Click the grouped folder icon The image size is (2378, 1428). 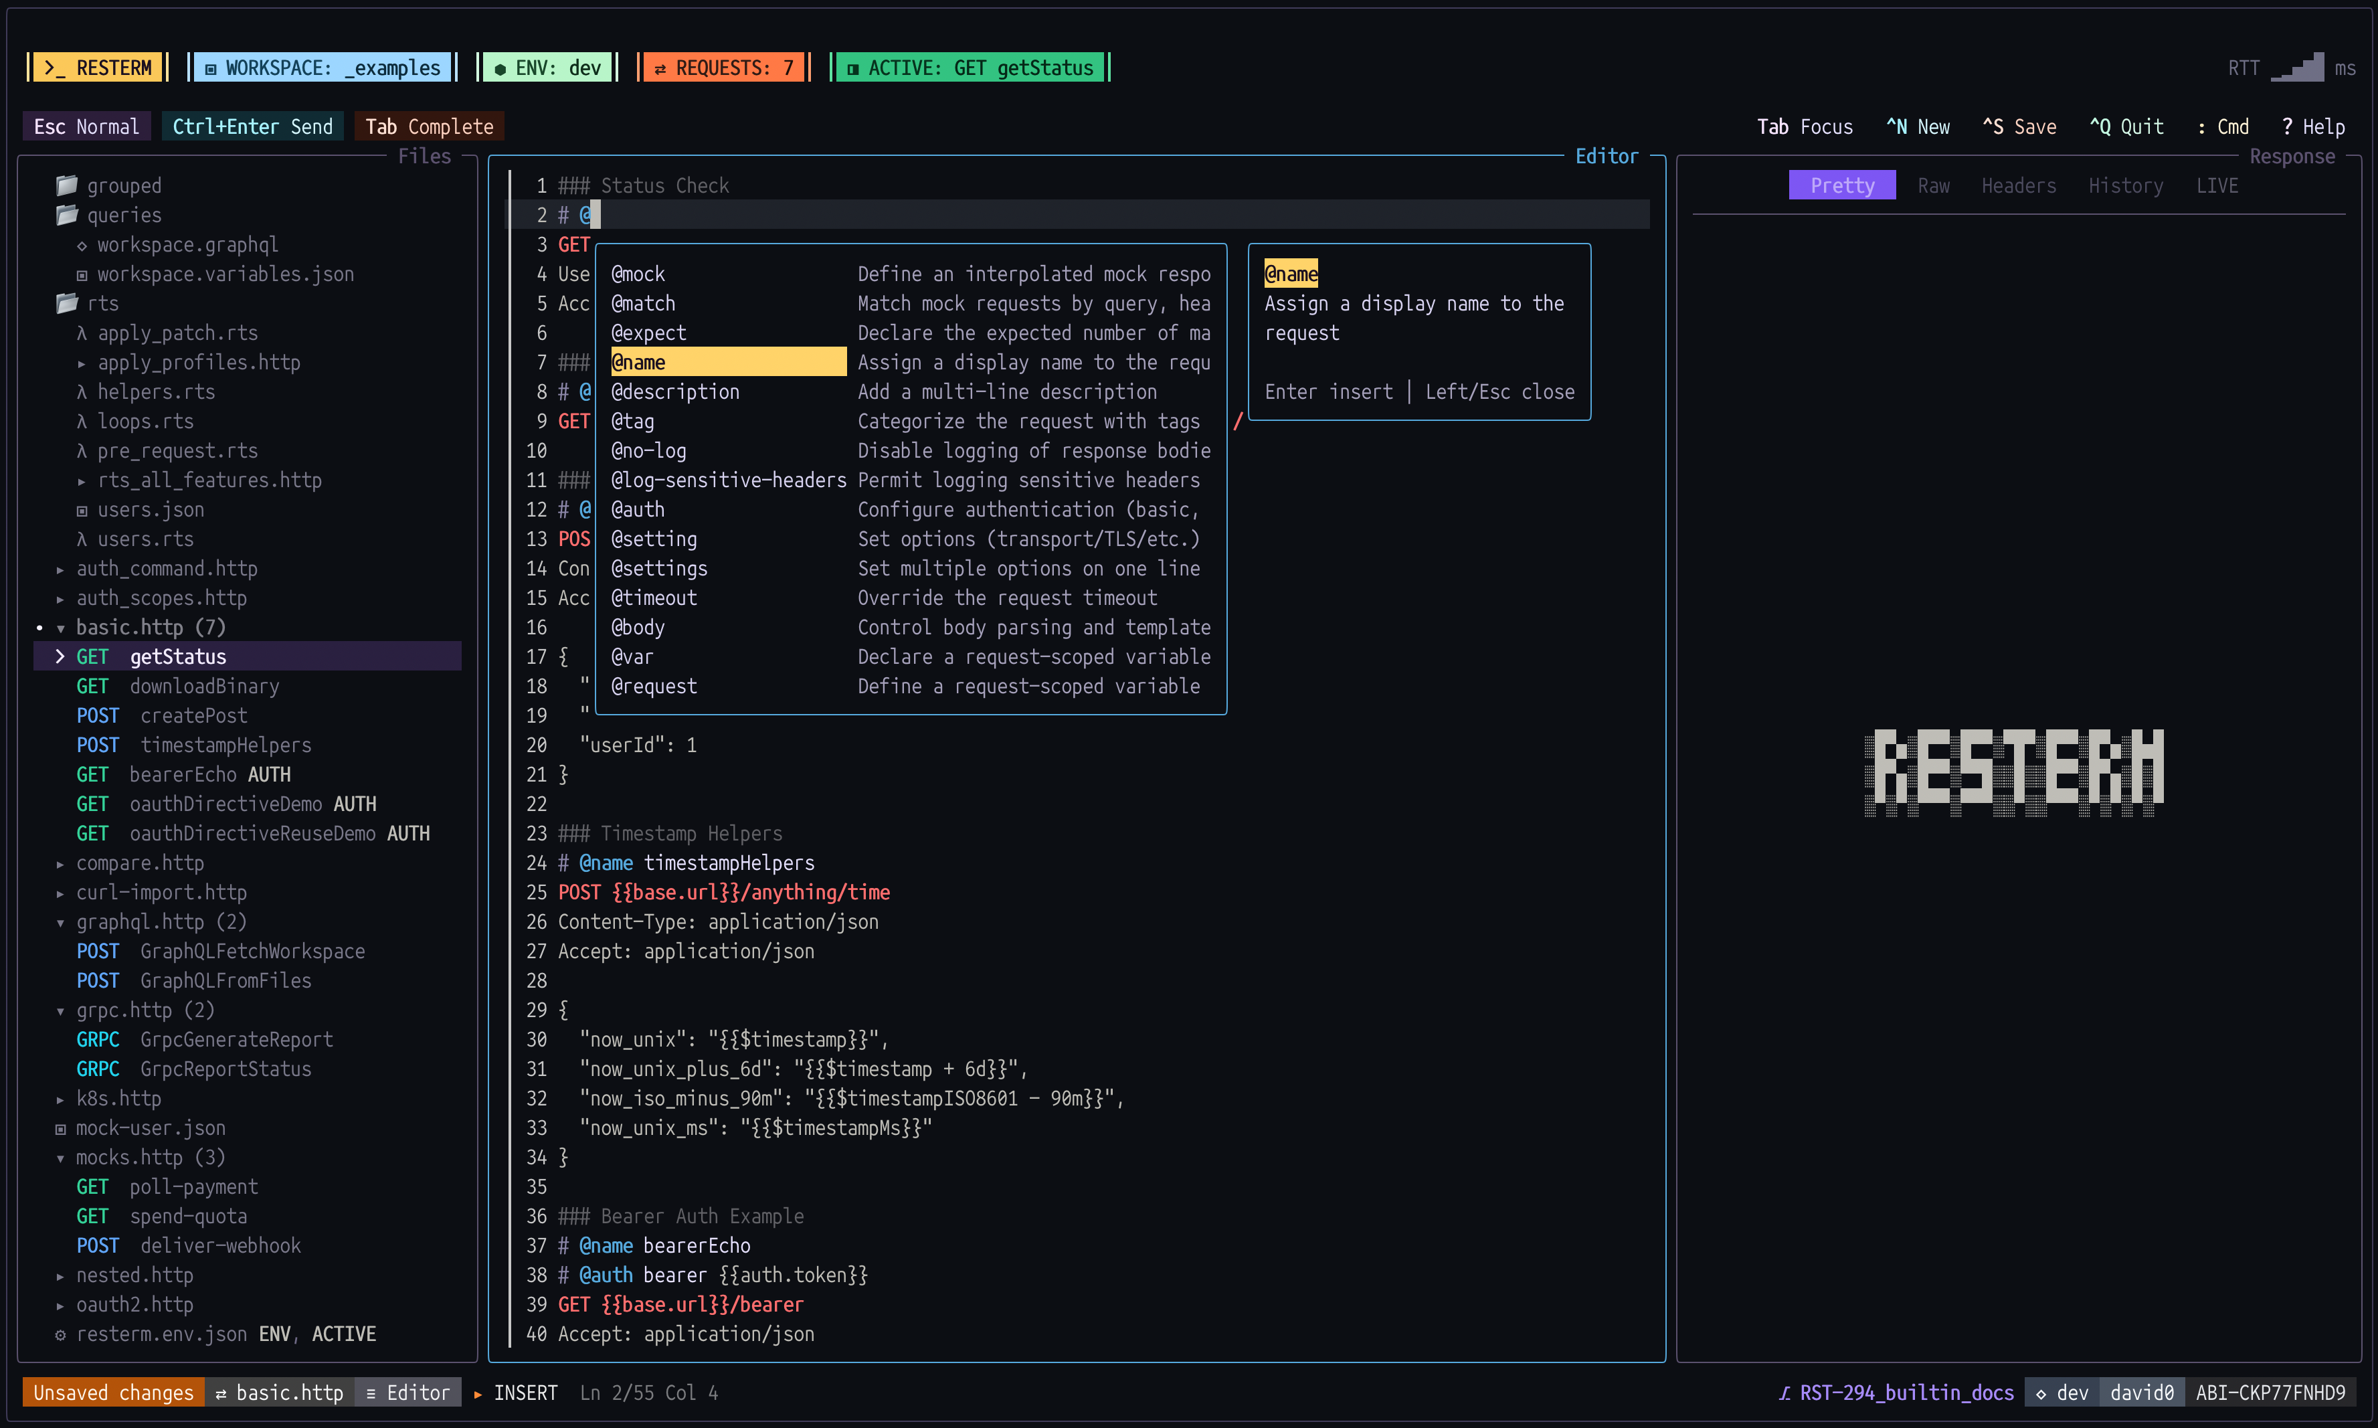click(66, 185)
